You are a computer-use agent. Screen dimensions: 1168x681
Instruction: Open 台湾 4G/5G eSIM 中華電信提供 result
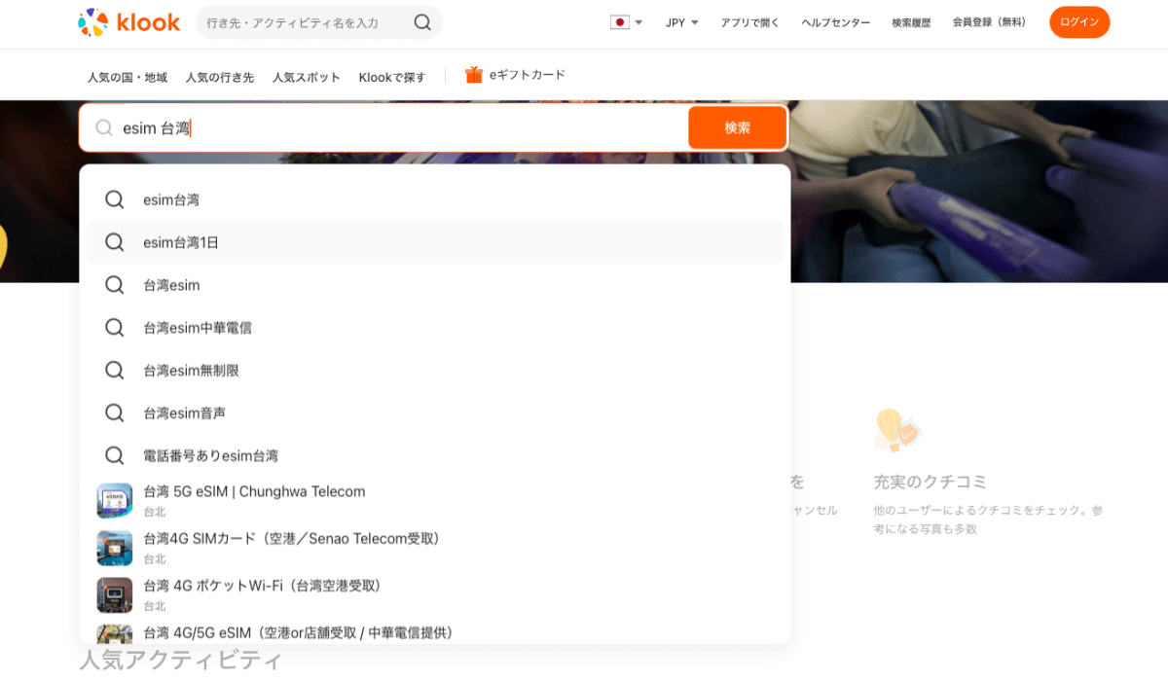pyautogui.click(x=435, y=632)
